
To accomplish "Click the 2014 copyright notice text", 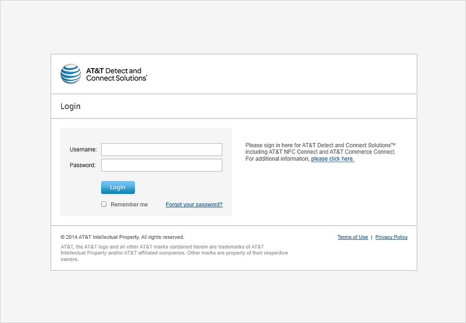I will [x=122, y=237].
